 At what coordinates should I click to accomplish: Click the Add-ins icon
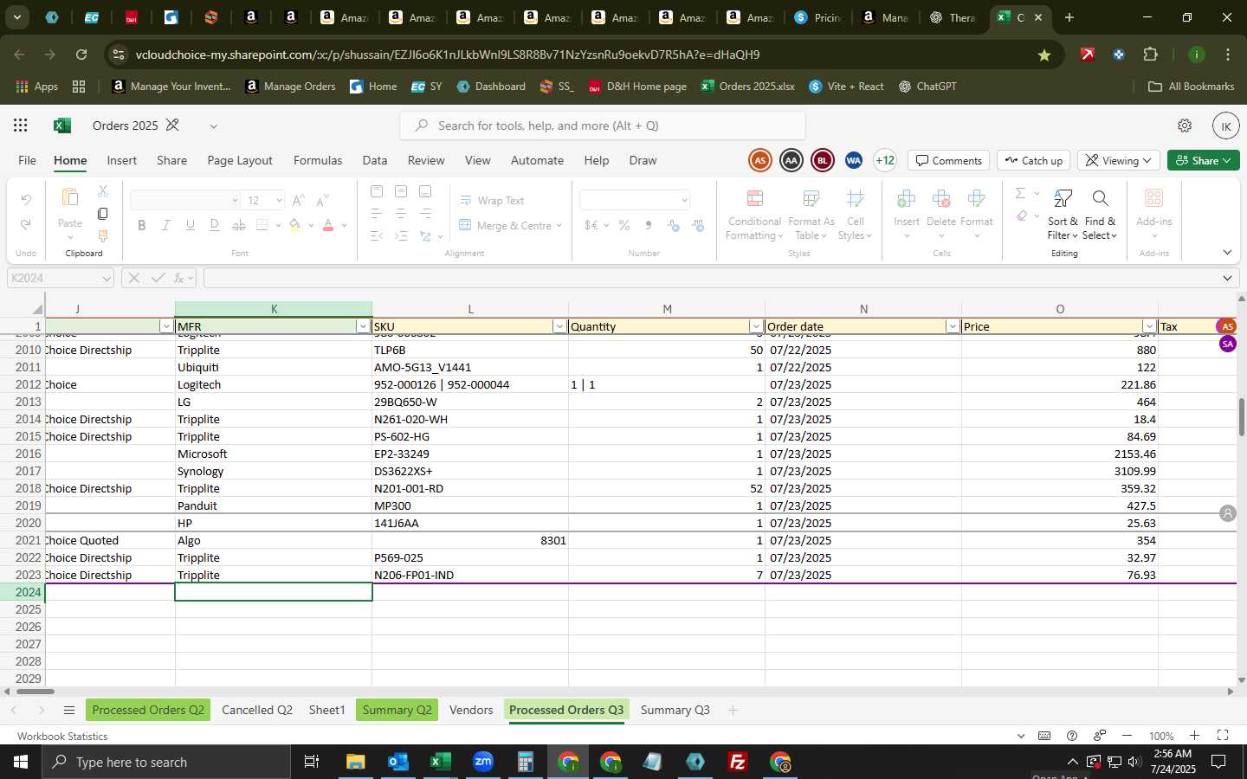(1153, 198)
